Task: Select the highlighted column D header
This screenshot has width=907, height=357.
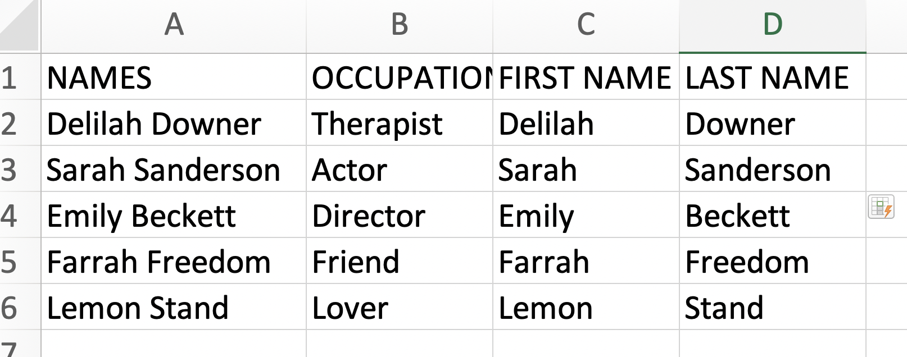Action: [x=773, y=26]
